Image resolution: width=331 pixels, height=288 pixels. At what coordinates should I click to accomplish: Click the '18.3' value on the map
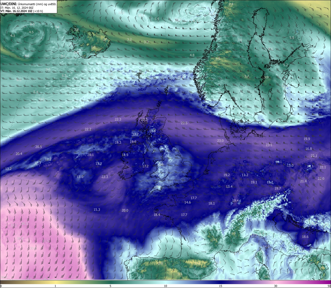coord(118,142)
